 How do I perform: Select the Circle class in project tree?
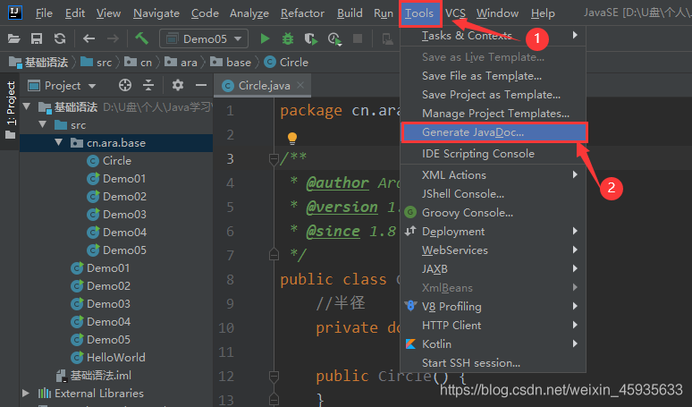[116, 161]
